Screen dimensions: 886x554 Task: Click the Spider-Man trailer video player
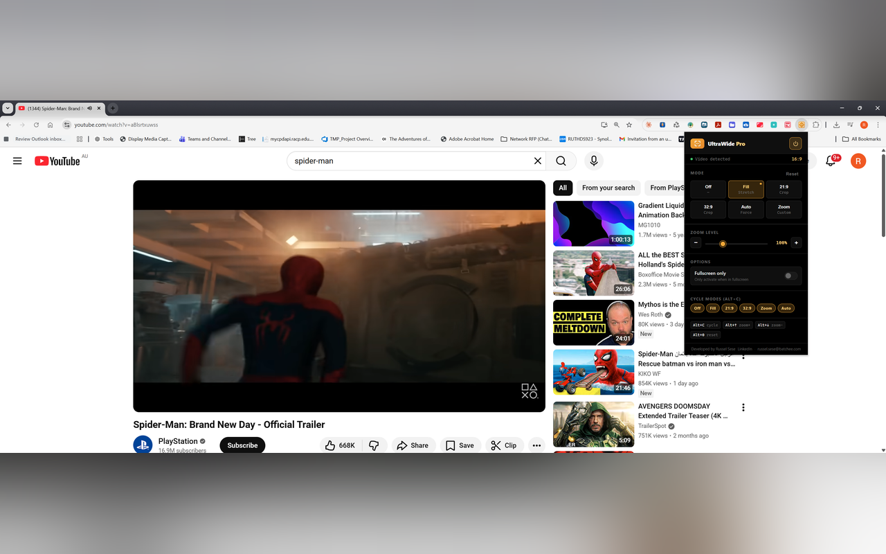pyautogui.click(x=339, y=296)
